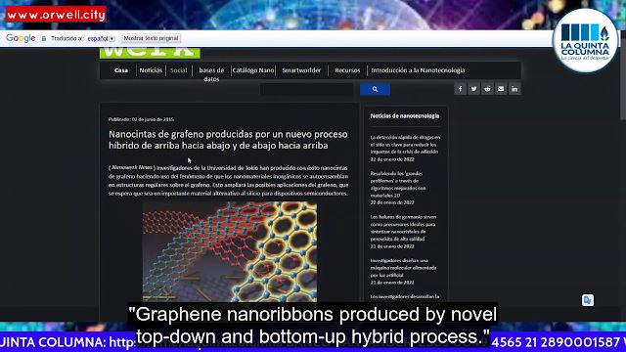Open the Noticias menu item
This screenshot has height=352, width=626.
(151, 70)
